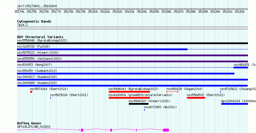Open the nsv5486043 (ByrskaBishop2022) label

pos(133,89)
